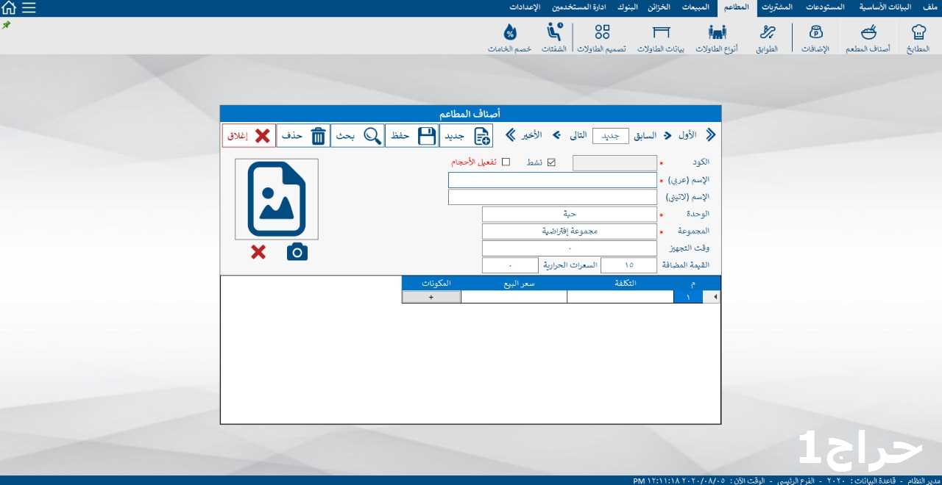Image resolution: width=942 pixels, height=485 pixels.
Task: Open the المجموعة (Group) combo box
Action: (569, 231)
